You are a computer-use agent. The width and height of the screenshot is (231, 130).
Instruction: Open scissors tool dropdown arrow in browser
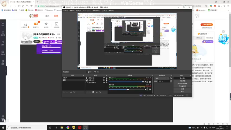[221, 6]
